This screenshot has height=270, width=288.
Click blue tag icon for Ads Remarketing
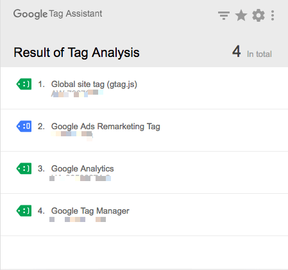tap(24, 126)
